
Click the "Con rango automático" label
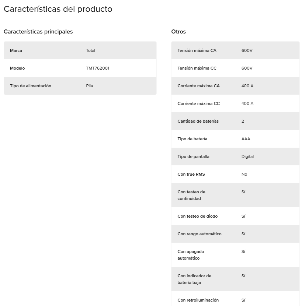coord(199,234)
